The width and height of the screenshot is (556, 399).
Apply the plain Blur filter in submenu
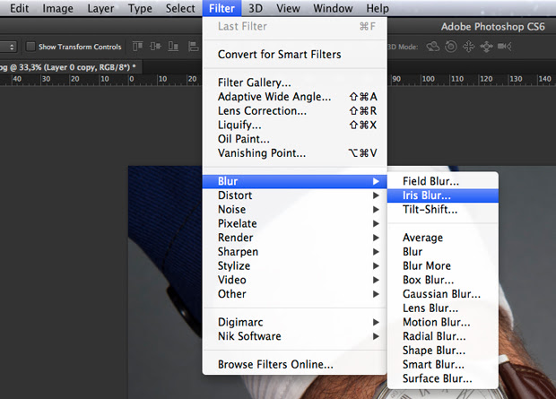click(x=443, y=252)
